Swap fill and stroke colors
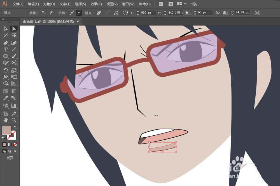The height and width of the screenshot is (186, 280). [15, 127]
